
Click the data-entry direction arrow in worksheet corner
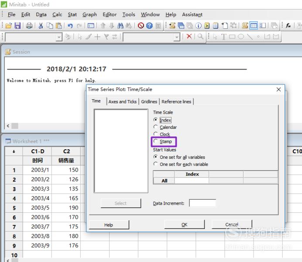click(14, 151)
